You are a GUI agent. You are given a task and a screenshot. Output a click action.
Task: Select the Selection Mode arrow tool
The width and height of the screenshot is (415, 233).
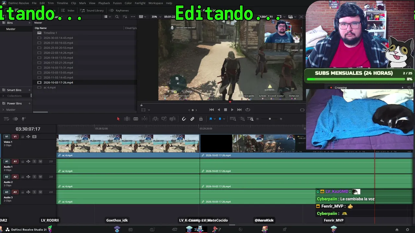(118, 119)
